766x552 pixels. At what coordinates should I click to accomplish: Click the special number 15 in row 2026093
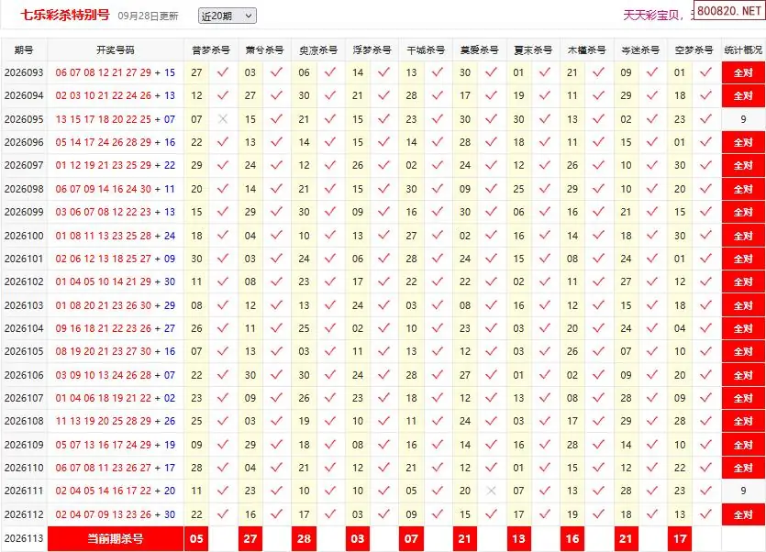(170, 72)
